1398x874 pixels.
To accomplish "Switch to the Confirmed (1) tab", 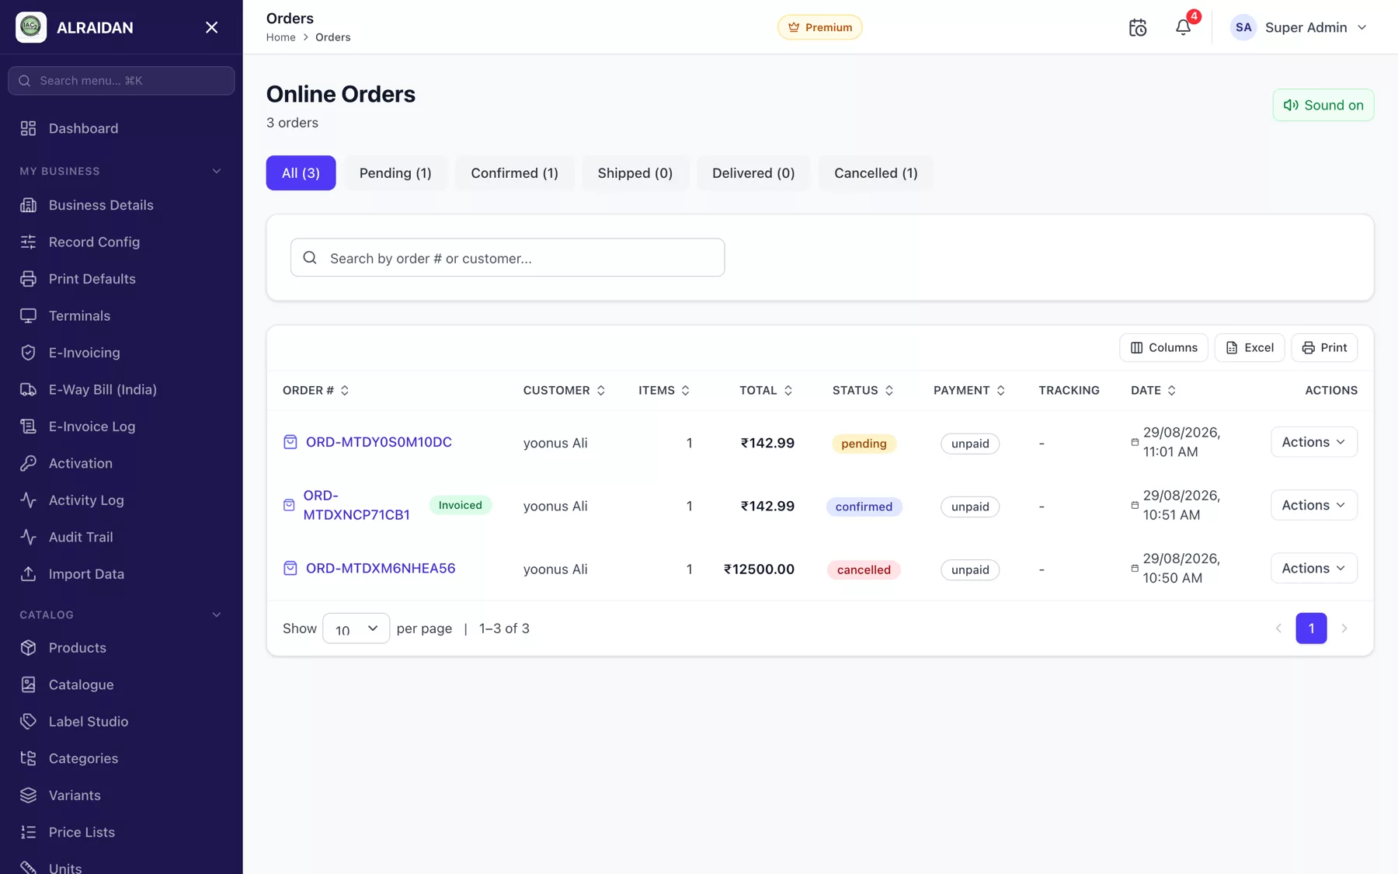I will [x=514, y=173].
